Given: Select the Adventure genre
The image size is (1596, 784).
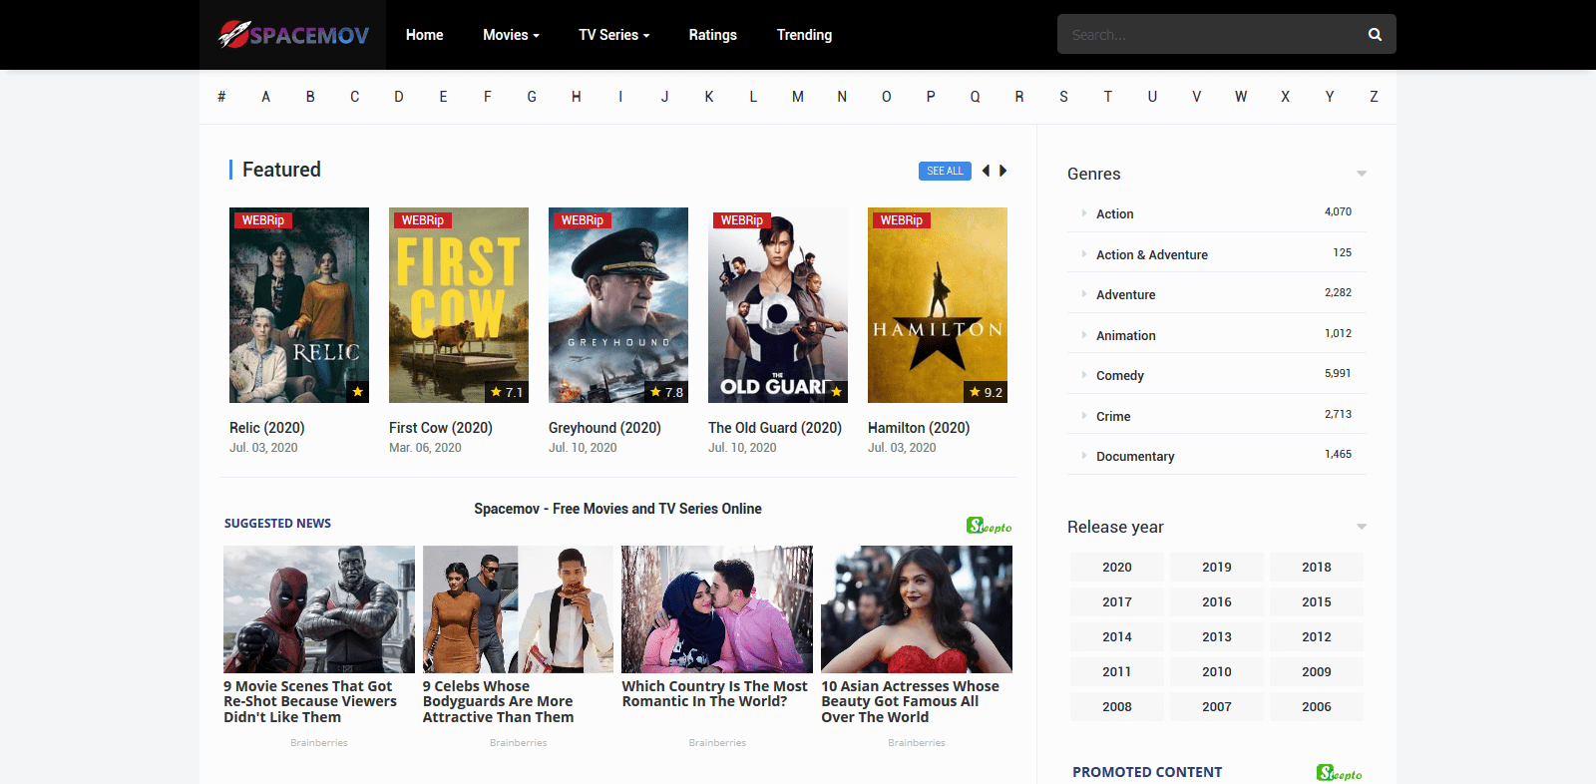Looking at the screenshot, I should pyautogui.click(x=1125, y=294).
